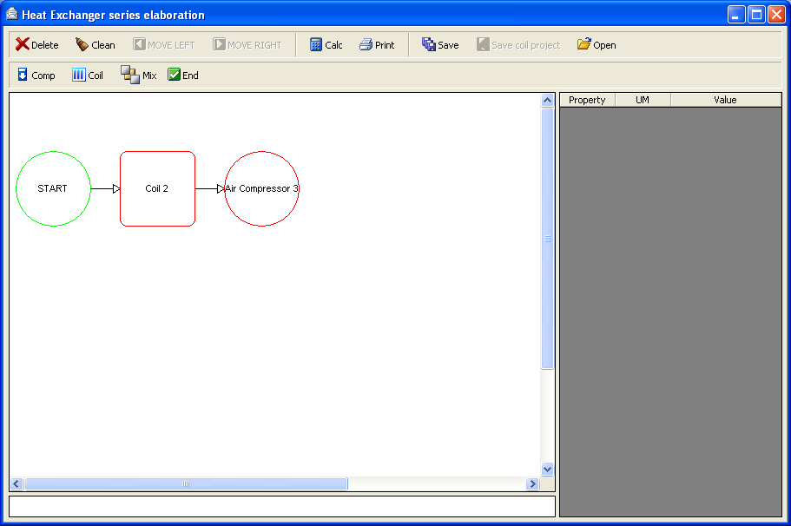The height and width of the screenshot is (526, 791).
Task: Click the disabled MOVE LEFT button
Action: [164, 45]
